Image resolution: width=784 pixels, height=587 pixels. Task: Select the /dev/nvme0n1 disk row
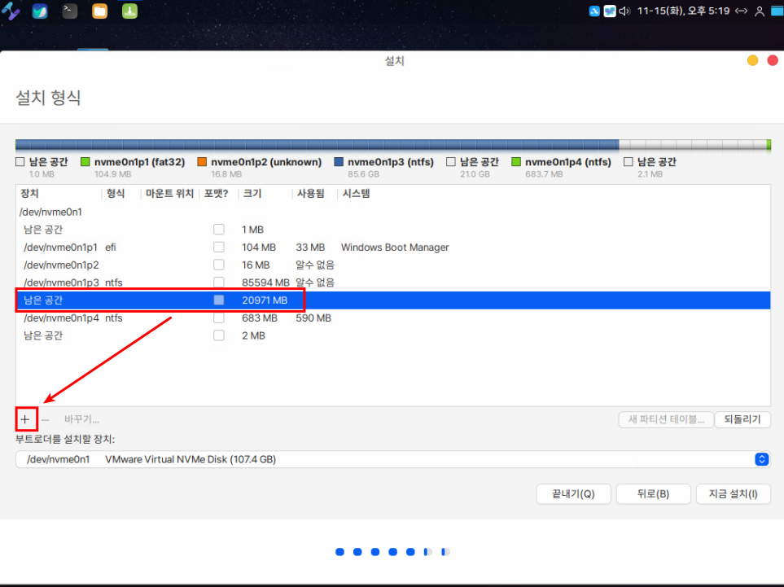tap(51, 212)
